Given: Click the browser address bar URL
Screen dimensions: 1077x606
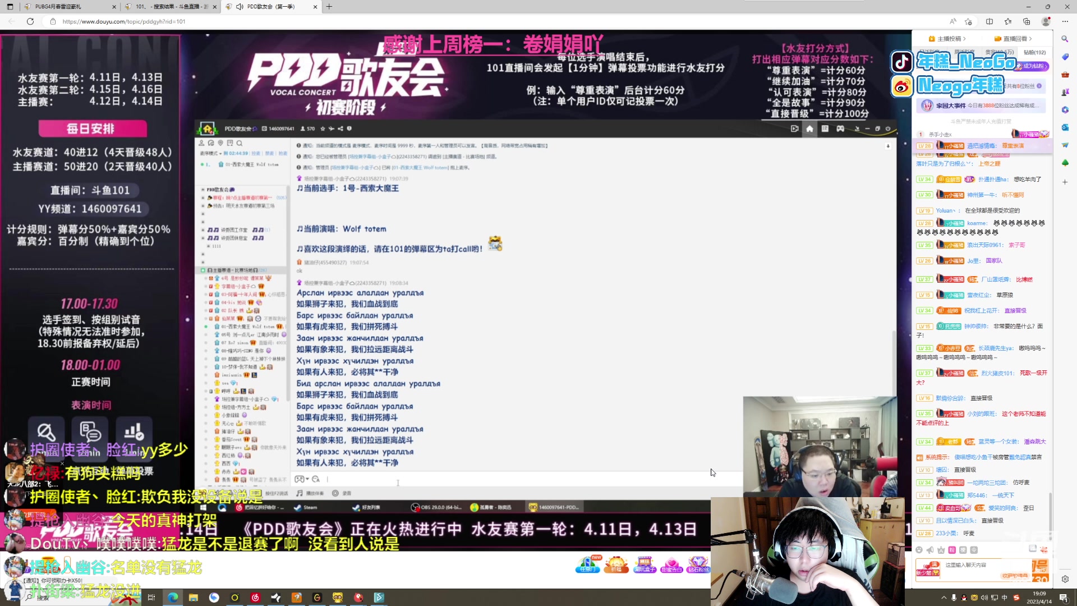Looking at the screenshot, I should pos(124,21).
